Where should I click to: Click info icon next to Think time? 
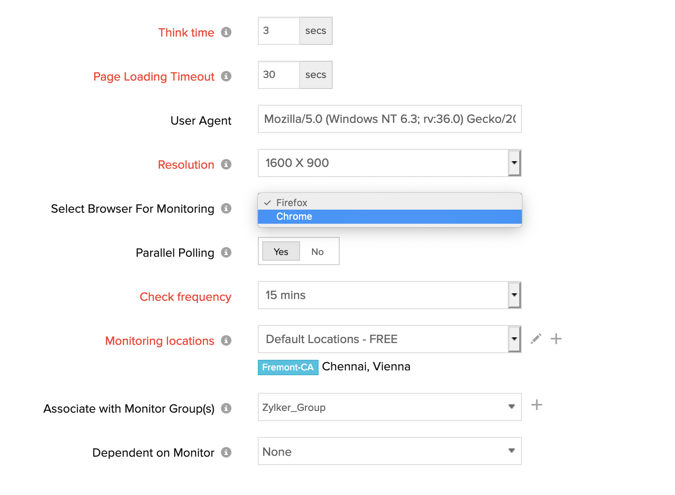[226, 32]
